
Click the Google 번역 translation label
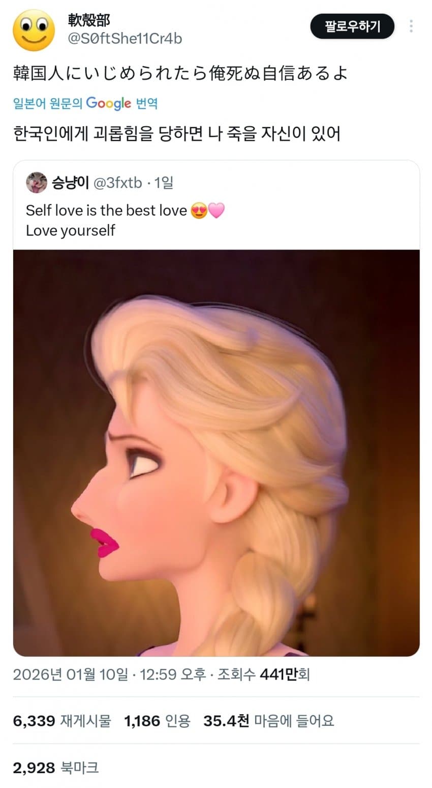(85, 103)
